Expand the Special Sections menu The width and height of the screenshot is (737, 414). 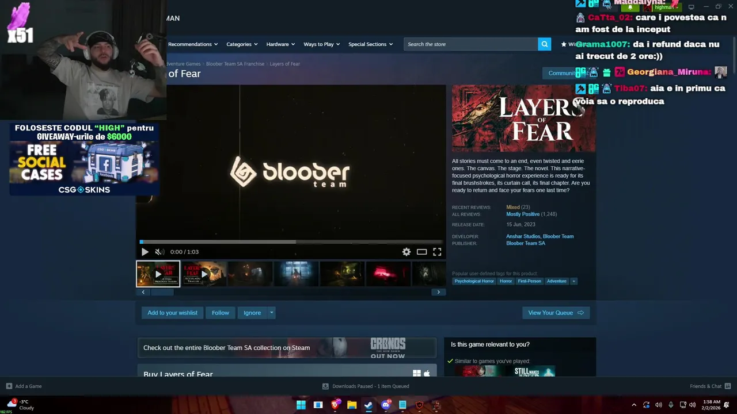click(x=370, y=44)
